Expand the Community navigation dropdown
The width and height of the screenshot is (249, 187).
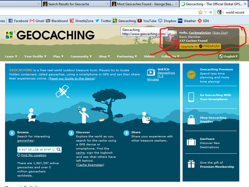81,56
